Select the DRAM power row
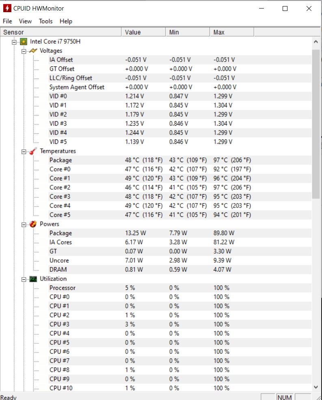 coord(180,270)
